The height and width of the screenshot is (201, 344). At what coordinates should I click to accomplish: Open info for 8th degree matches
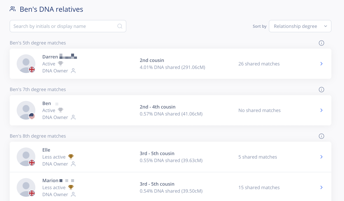point(321,136)
